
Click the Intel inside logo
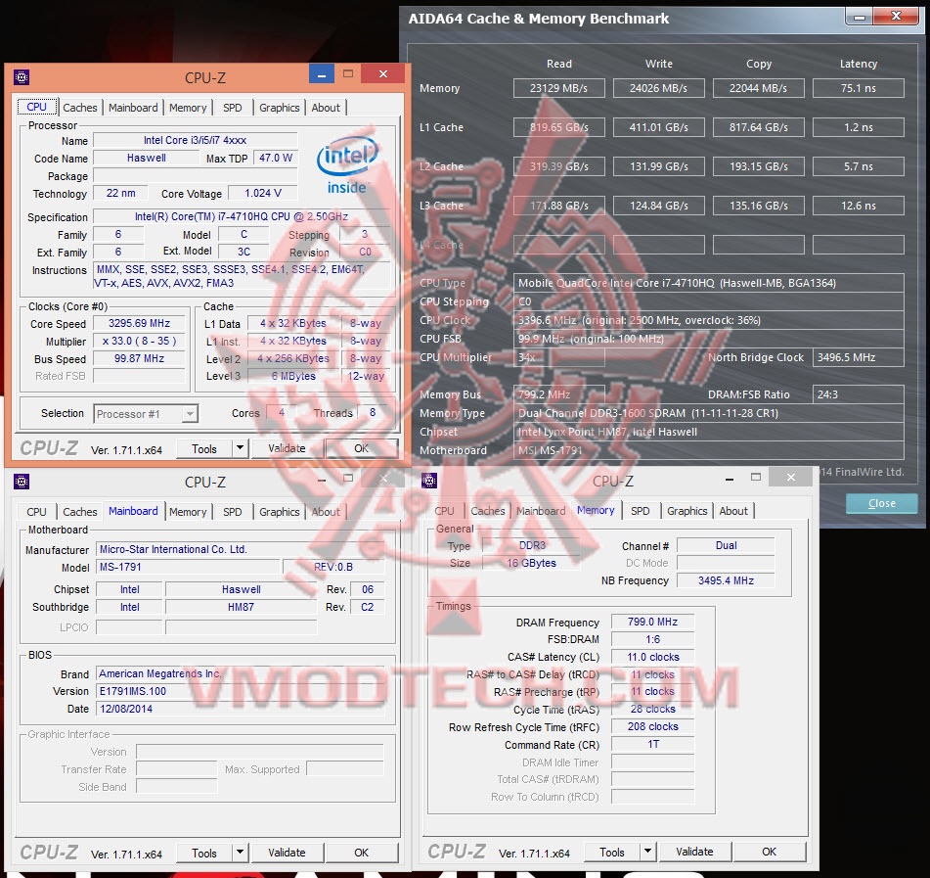point(347,164)
